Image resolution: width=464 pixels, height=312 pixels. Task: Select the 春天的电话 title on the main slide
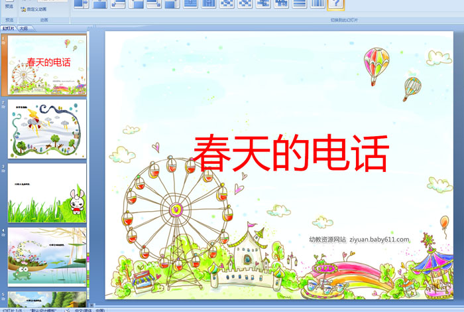291,153
